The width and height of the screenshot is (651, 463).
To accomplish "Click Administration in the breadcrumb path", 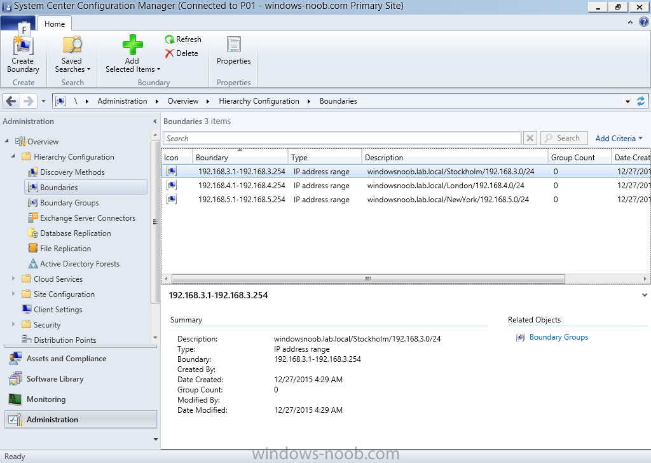I will pyautogui.click(x=122, y=101).
